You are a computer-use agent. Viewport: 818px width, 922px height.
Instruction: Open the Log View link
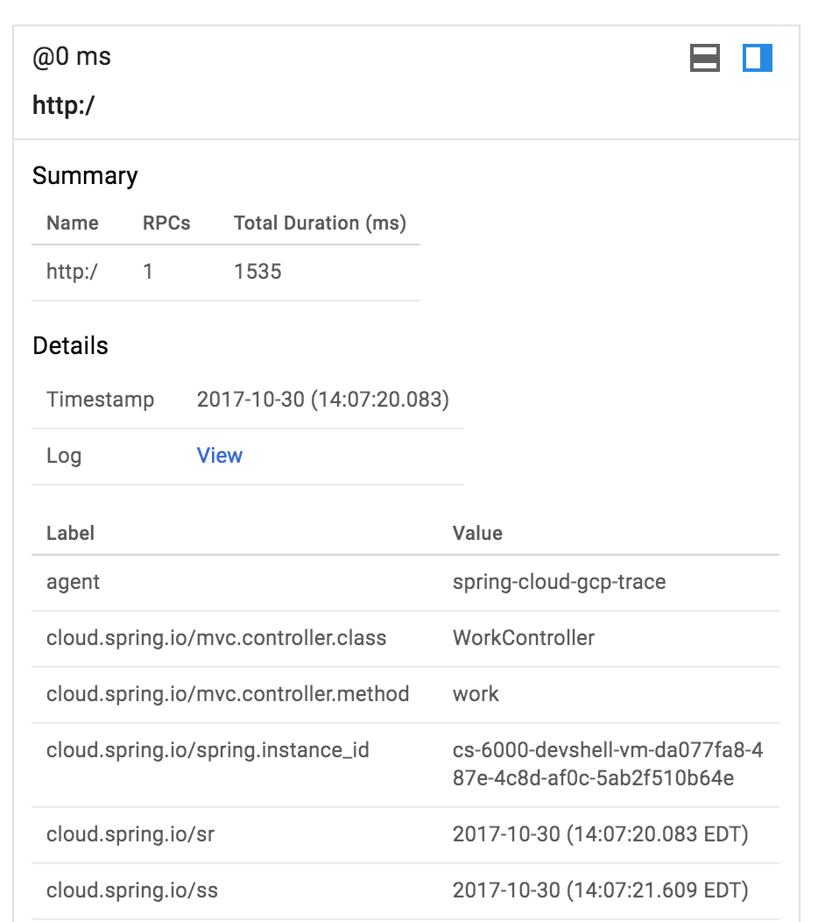coord(219,456)
